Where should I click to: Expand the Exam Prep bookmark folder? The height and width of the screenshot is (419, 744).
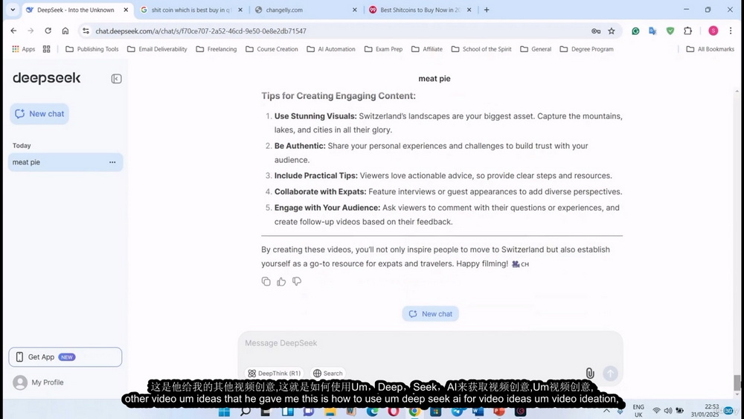(383, 49)
